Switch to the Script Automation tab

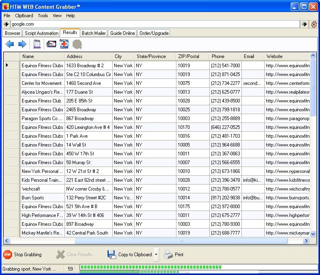(x=41, y=33)
